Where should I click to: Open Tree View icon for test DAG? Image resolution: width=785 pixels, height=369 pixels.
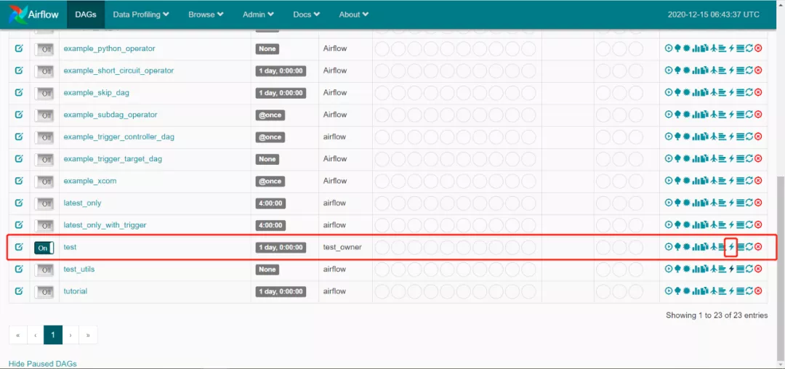pos(677,246)
